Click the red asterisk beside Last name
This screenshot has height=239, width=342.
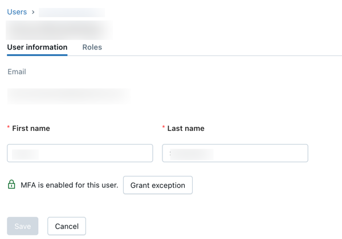click(x=164, y=127)
